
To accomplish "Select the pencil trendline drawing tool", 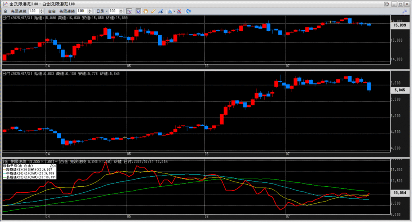I will click(153, 11).
